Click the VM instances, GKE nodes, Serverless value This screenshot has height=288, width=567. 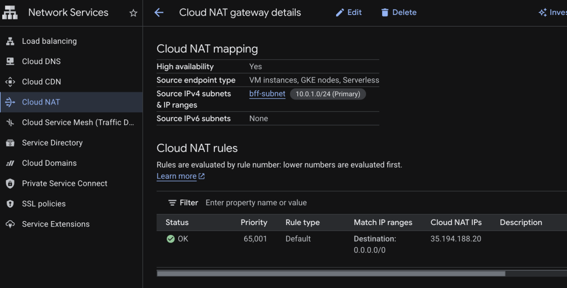[x=315, y=80]
